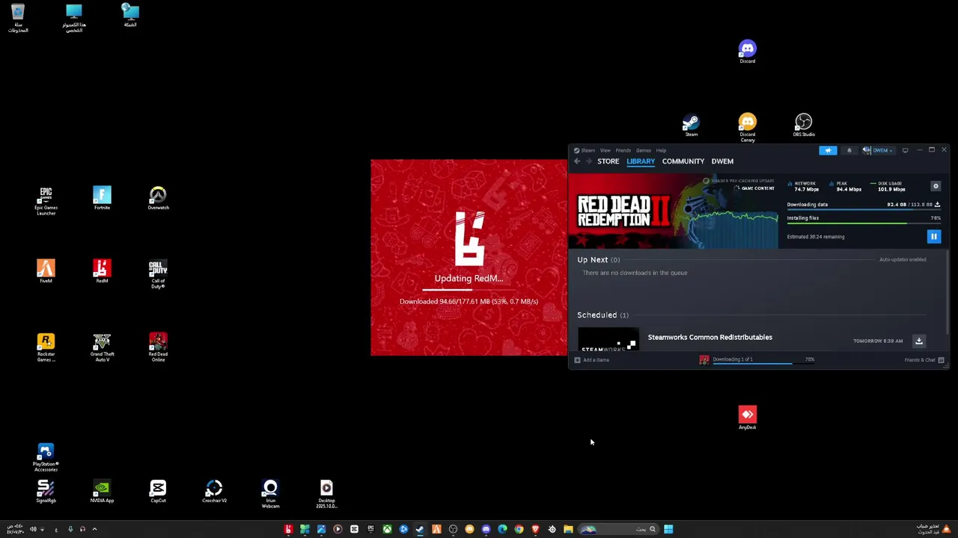
Task: Select the FiveM desktop shortcut
Action: 46,271
